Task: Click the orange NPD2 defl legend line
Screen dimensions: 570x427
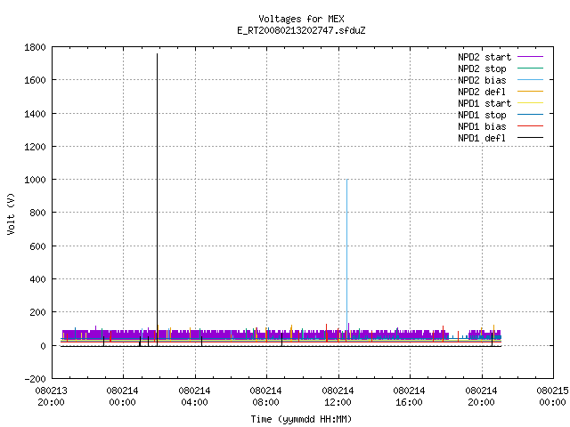Action: [x=531, y=92]
